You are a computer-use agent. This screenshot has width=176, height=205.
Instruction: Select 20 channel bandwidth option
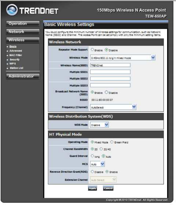(x=92, y=149)
